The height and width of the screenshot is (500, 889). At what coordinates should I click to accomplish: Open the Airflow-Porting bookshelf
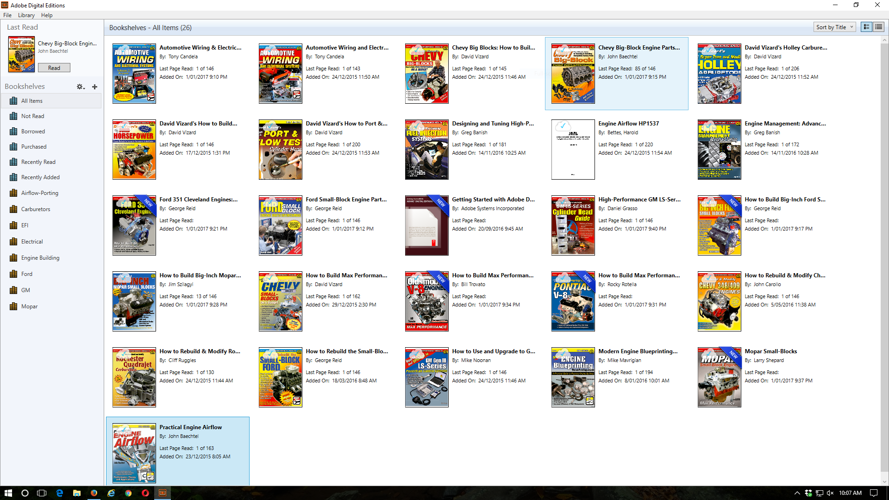(51, 193)
